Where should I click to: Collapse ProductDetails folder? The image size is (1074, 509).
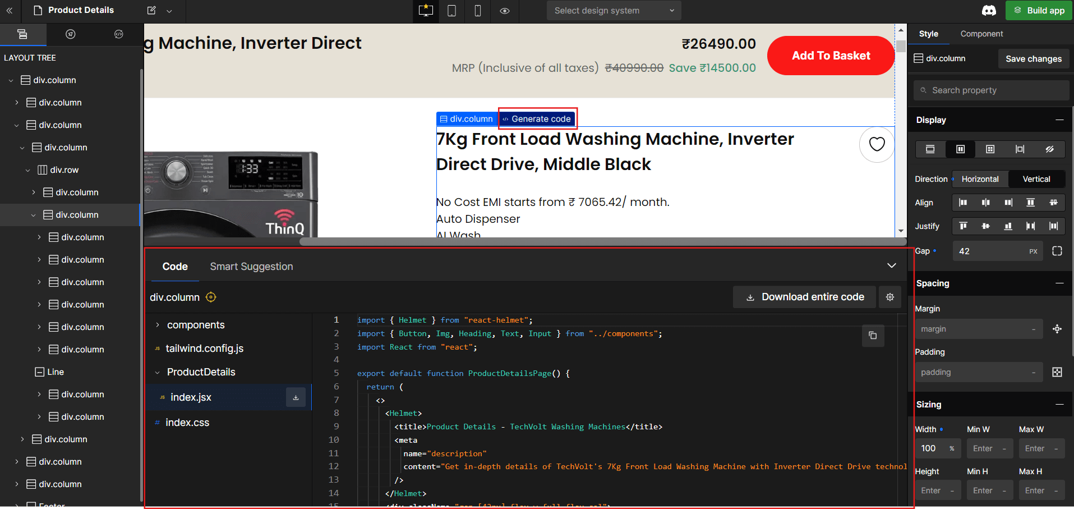tap(158, 372)
